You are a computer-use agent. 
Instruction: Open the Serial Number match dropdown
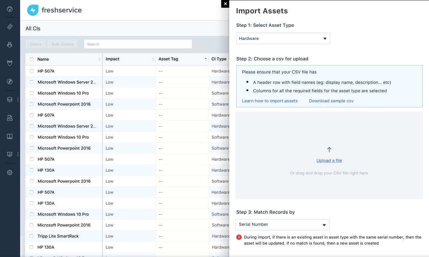click(283, 224)
